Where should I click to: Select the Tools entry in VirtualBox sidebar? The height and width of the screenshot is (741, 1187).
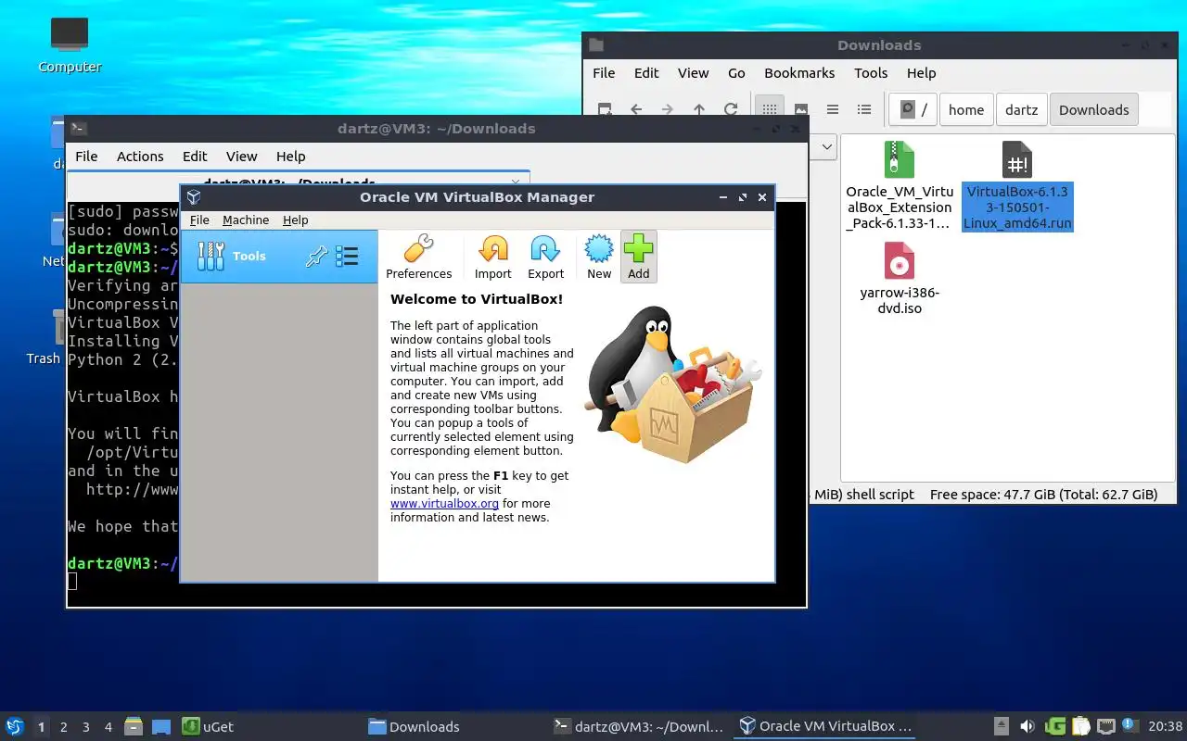pyautogui.click(x=279, y=257)
